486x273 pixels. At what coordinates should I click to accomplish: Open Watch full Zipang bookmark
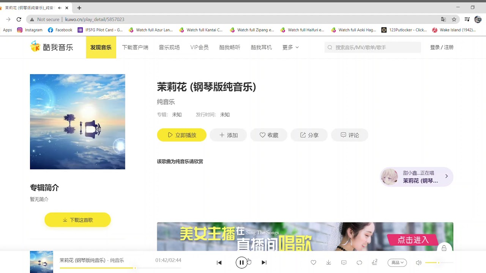tap(252, 30)
